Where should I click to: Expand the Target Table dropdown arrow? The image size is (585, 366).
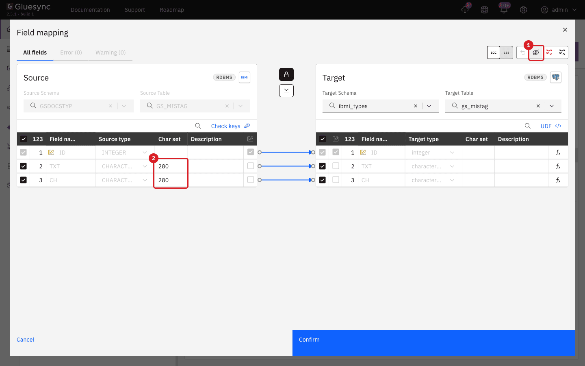pyautogui.click(x=552, y=106)
